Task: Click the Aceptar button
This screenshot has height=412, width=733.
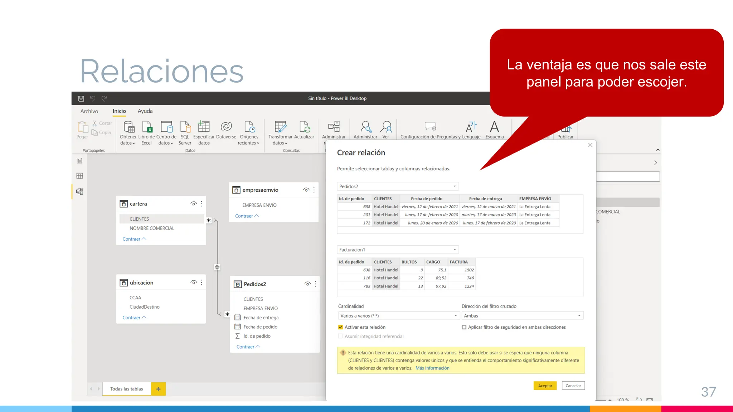Action: click(545, 386)
